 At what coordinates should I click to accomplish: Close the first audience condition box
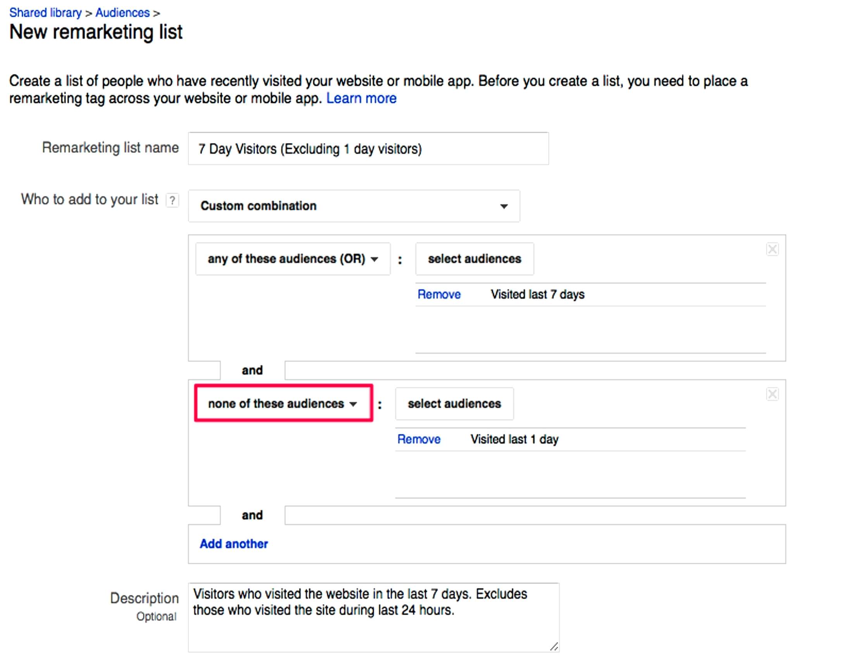point(772,249)
